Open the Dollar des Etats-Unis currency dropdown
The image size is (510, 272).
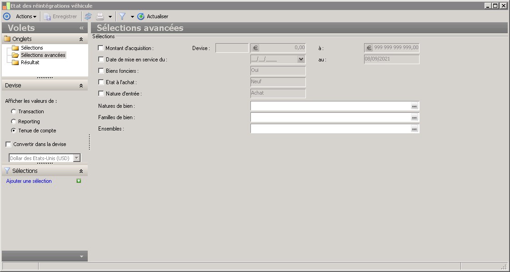(x=77, y=158)
